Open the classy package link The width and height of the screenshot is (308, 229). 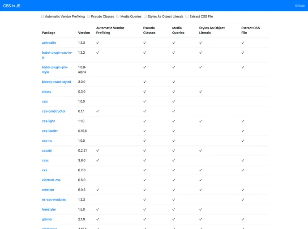coord(47,92)
